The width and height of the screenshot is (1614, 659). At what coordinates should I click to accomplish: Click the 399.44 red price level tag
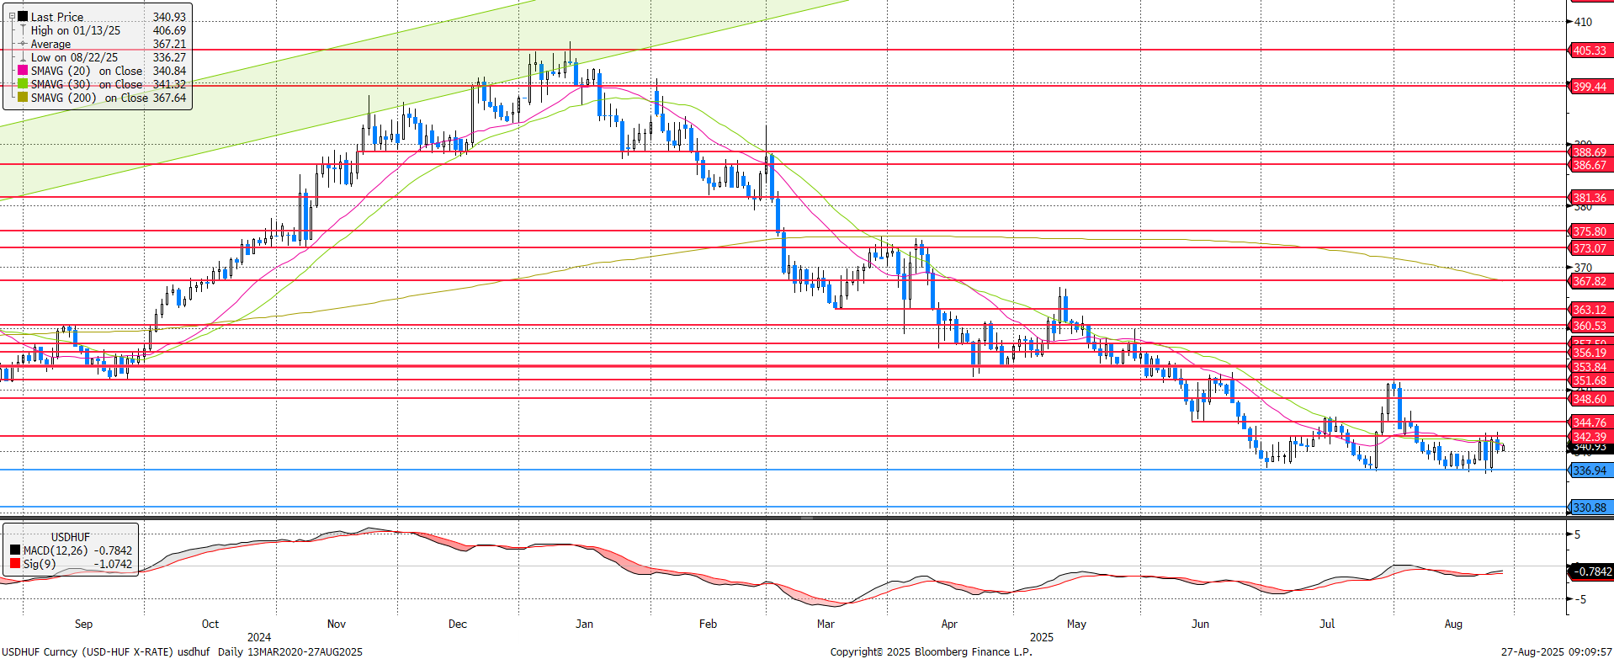pos(1590,87)
